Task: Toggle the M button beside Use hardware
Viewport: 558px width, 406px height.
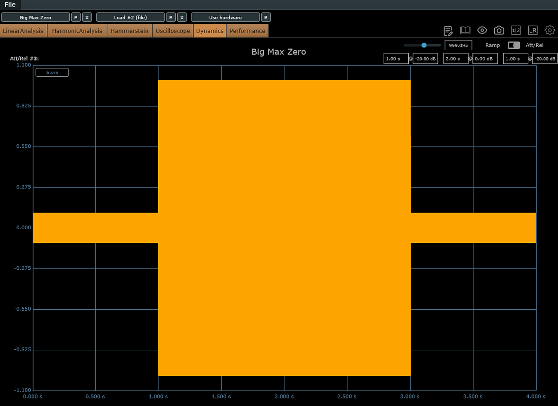Action: pos(266,17)
